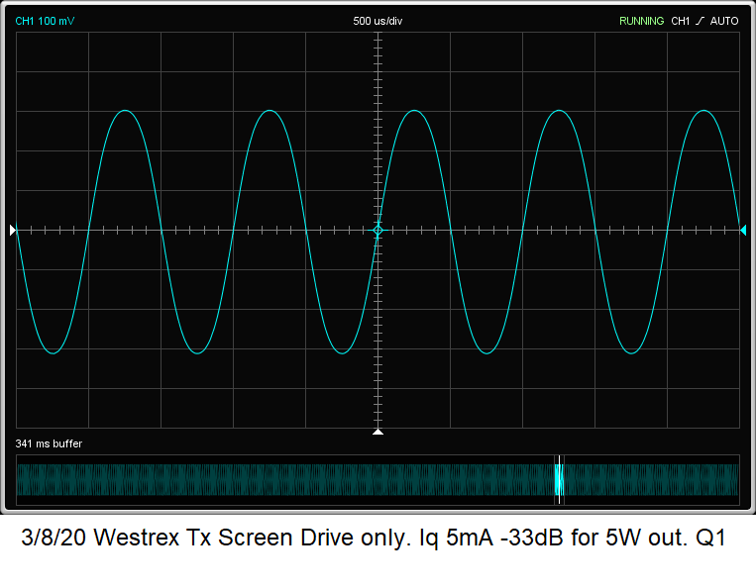Click the RUNNING status indicator
This screenshot has height=588, width=756.
(x=641, y=21)
